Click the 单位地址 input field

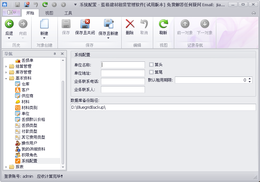pos(123,73)
